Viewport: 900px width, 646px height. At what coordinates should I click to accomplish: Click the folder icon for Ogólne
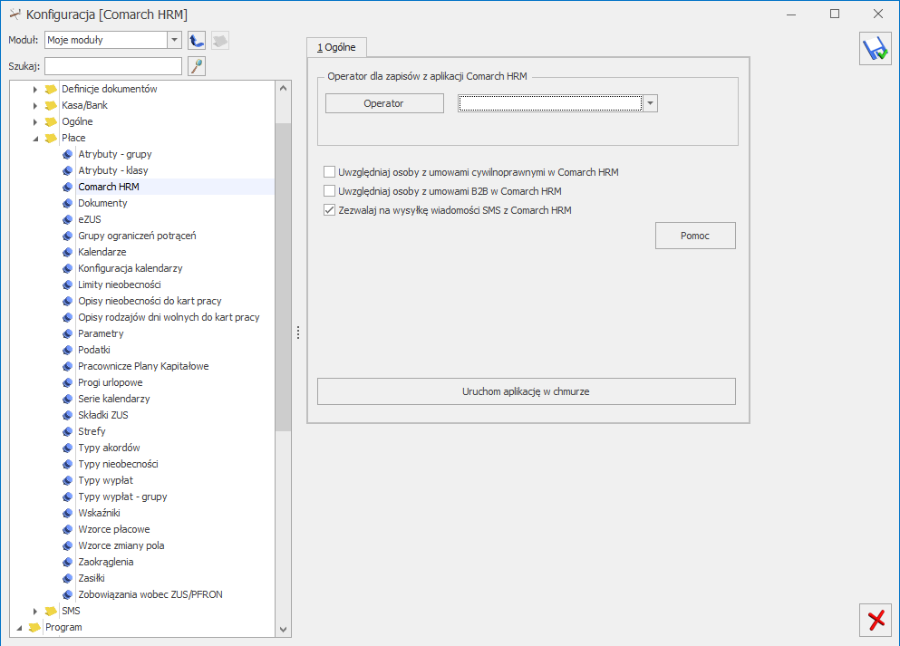(51, 121)
